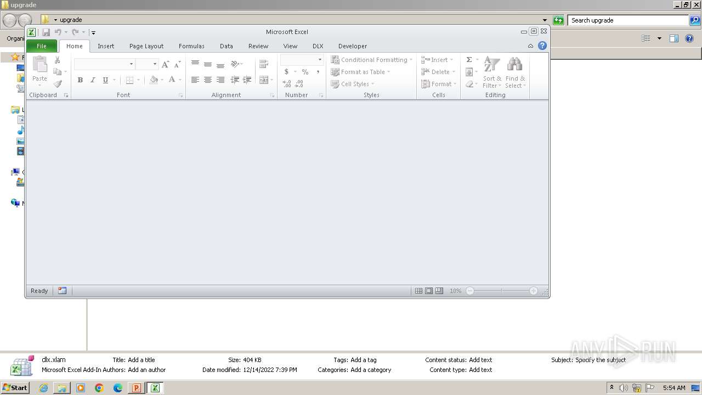Screen dimensions: 702x395
Task: Open the font size dropdown
Action: [x=155, y=64]
